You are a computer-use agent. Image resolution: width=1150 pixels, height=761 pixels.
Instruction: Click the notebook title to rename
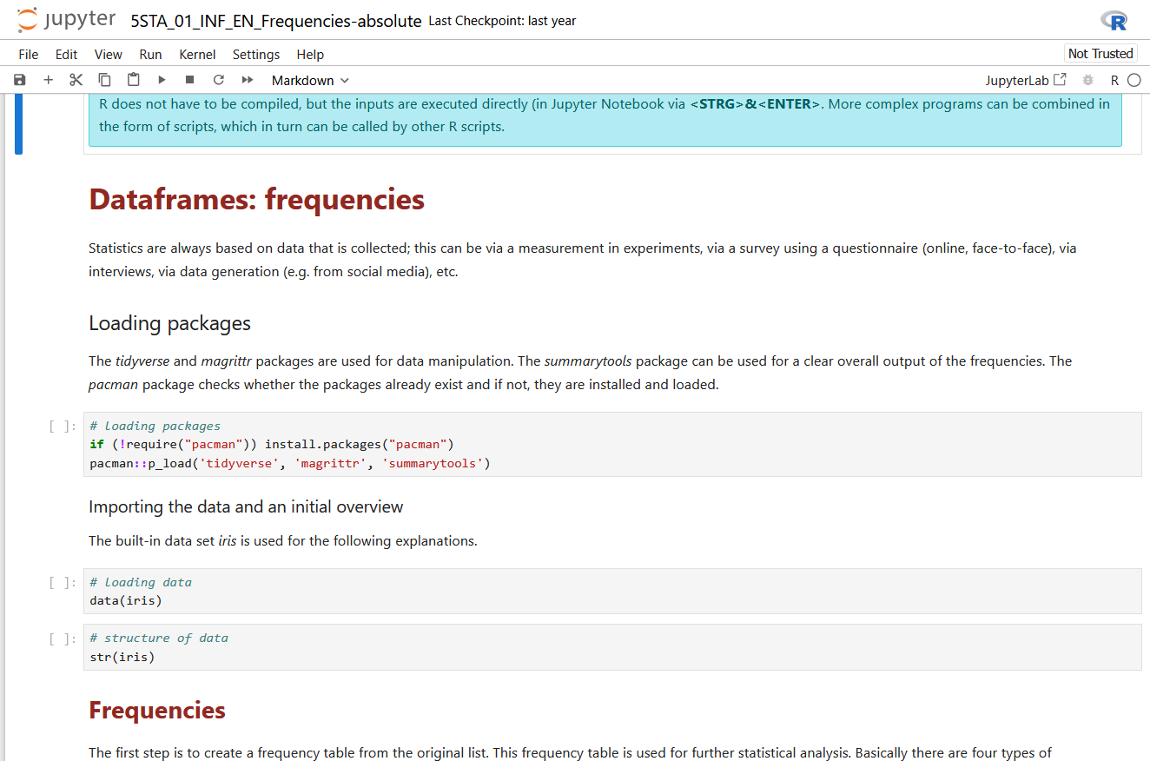276,21
